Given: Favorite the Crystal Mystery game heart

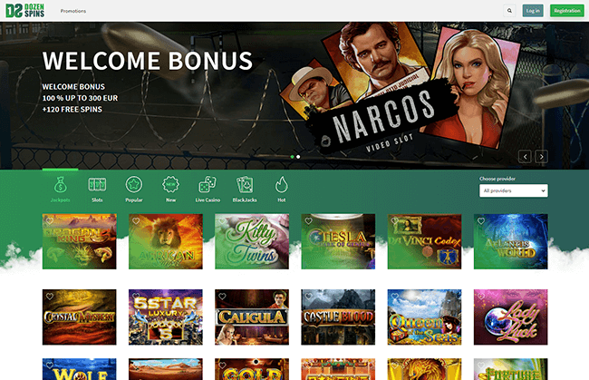Looking at the screenshot, I should (49, 297).
